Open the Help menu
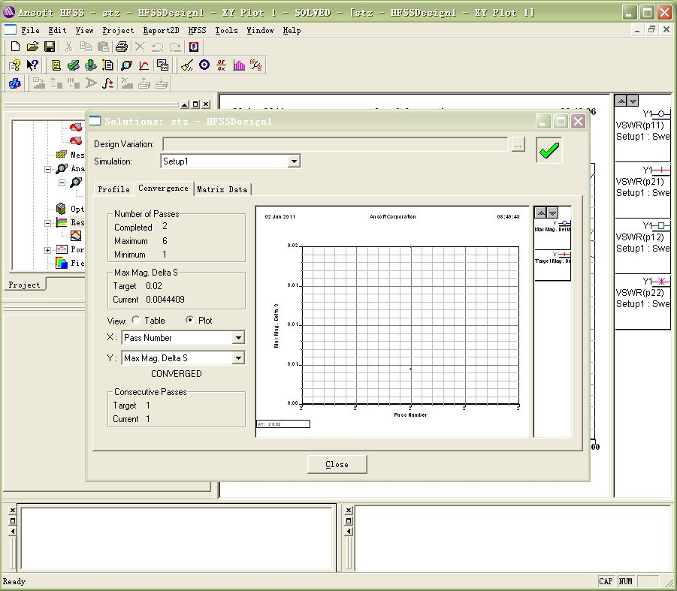The width and height of the screenshot is (677, 591). click(292, 31)
